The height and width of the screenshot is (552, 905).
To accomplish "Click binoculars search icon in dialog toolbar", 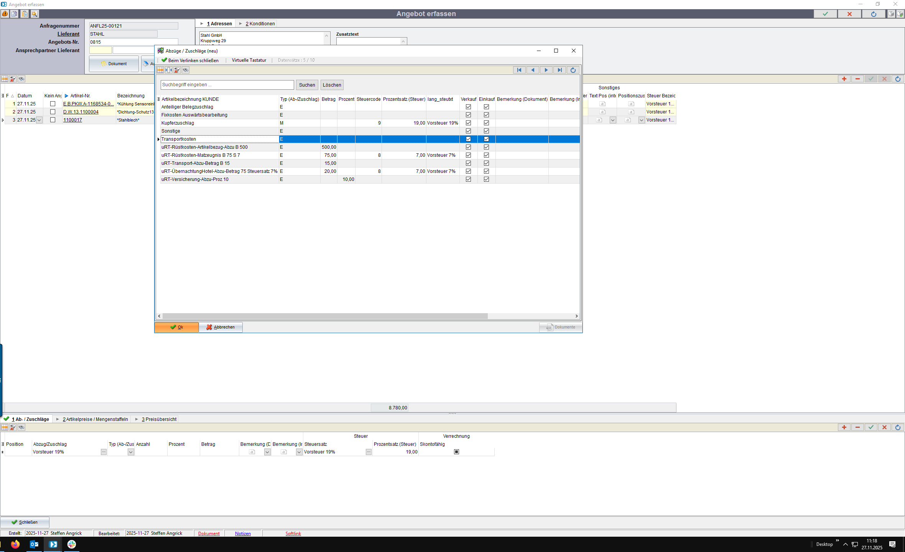I will click(x=186, y=70).
